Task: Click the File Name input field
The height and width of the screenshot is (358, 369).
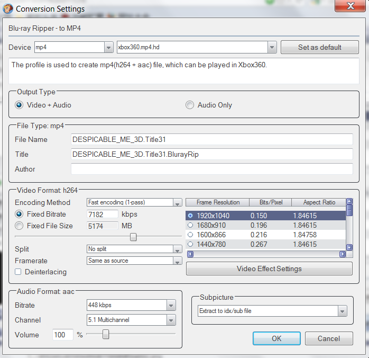Action: point(212,139)
